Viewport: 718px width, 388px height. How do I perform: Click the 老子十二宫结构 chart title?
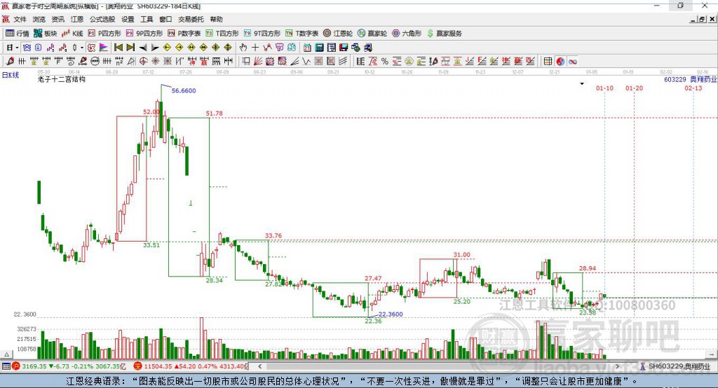tap(62, 80)
